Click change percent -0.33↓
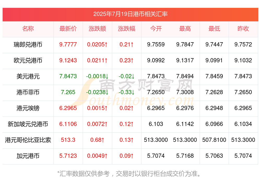The image size is (261, 182). [127, 92]
